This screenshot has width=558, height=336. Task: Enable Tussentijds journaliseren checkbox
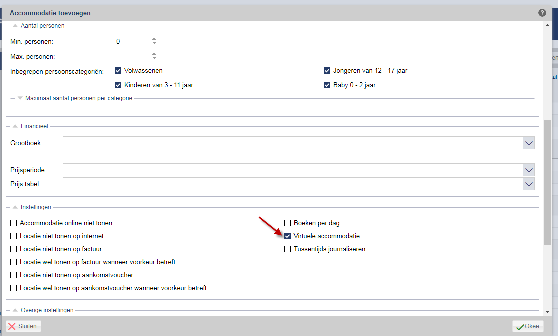pyautogui.click(x=288, y=249)
